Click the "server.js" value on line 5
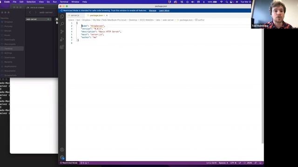The height and width of the screenshot is (167, 298). click(96, 34)
